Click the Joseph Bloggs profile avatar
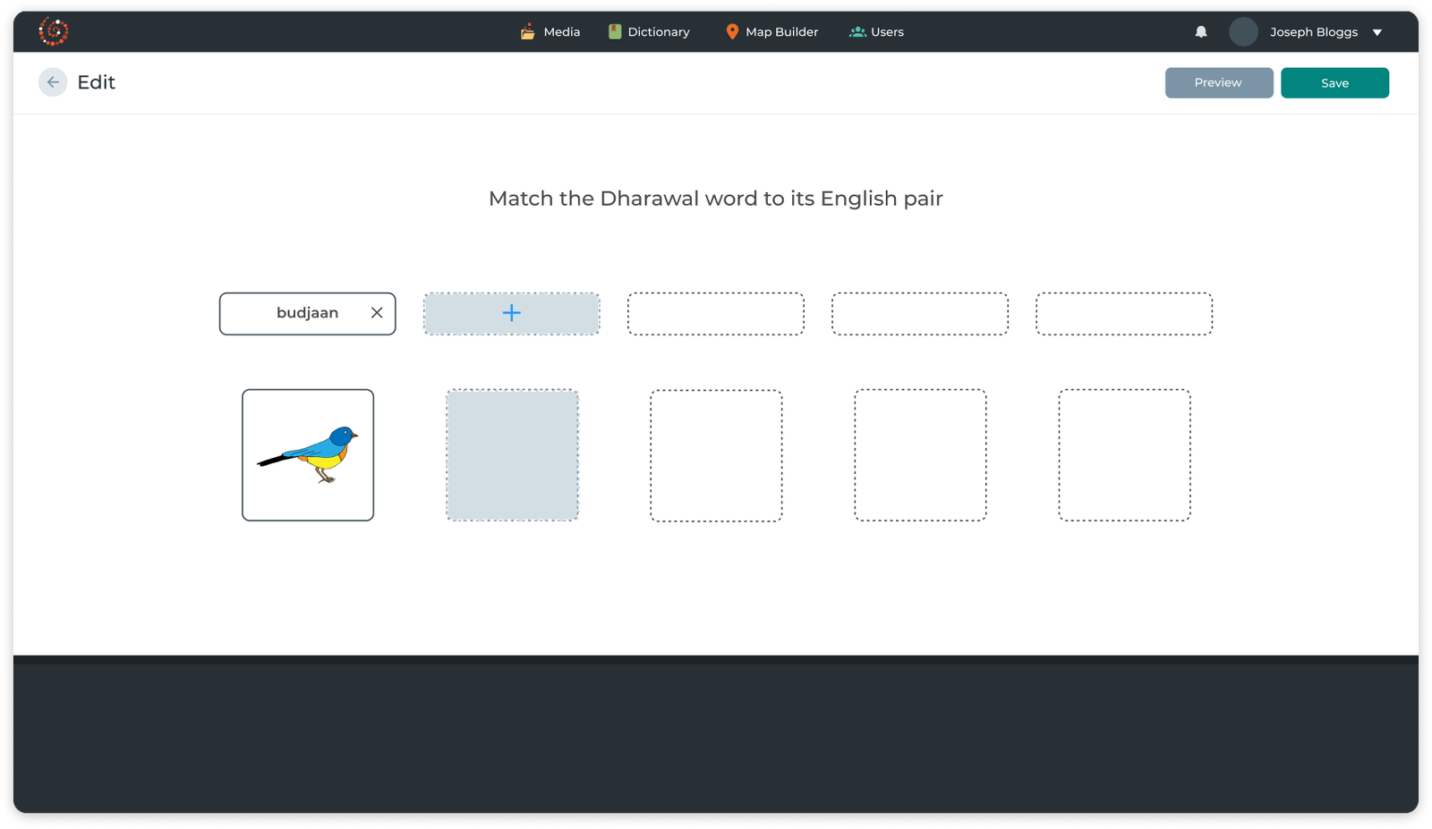Screen dimensions: 1432x829 pyautogui.click(x=1243, y=31)
